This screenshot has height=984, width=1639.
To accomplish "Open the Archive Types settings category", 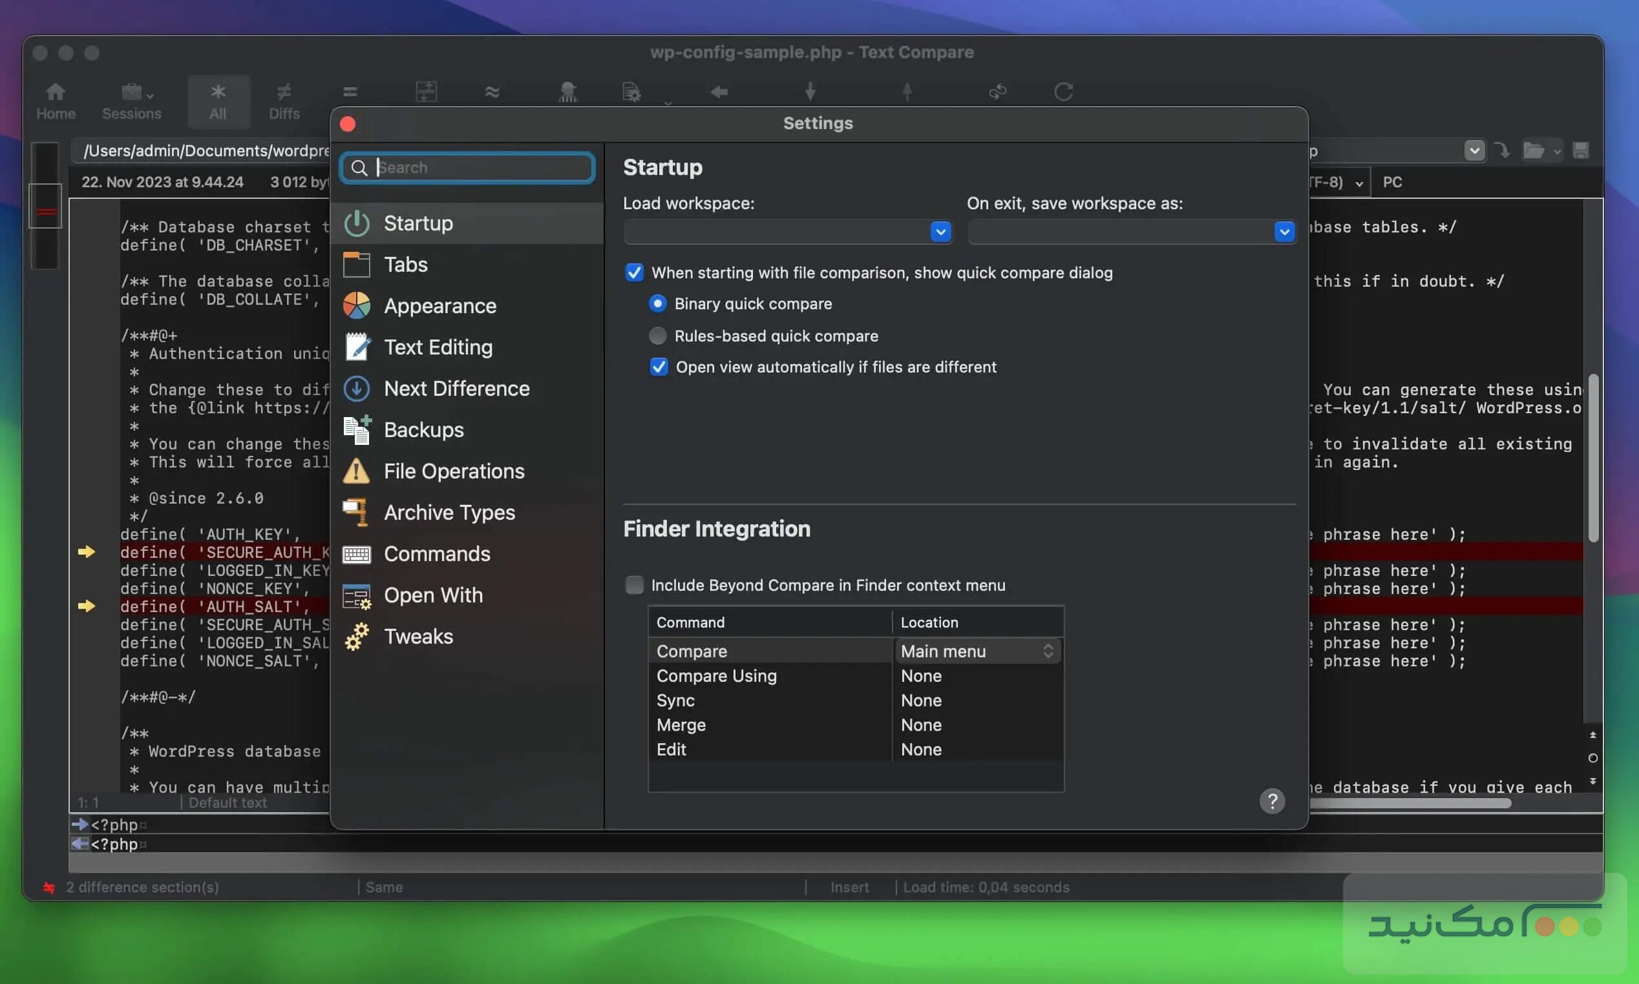I will (x=449, y=513).
